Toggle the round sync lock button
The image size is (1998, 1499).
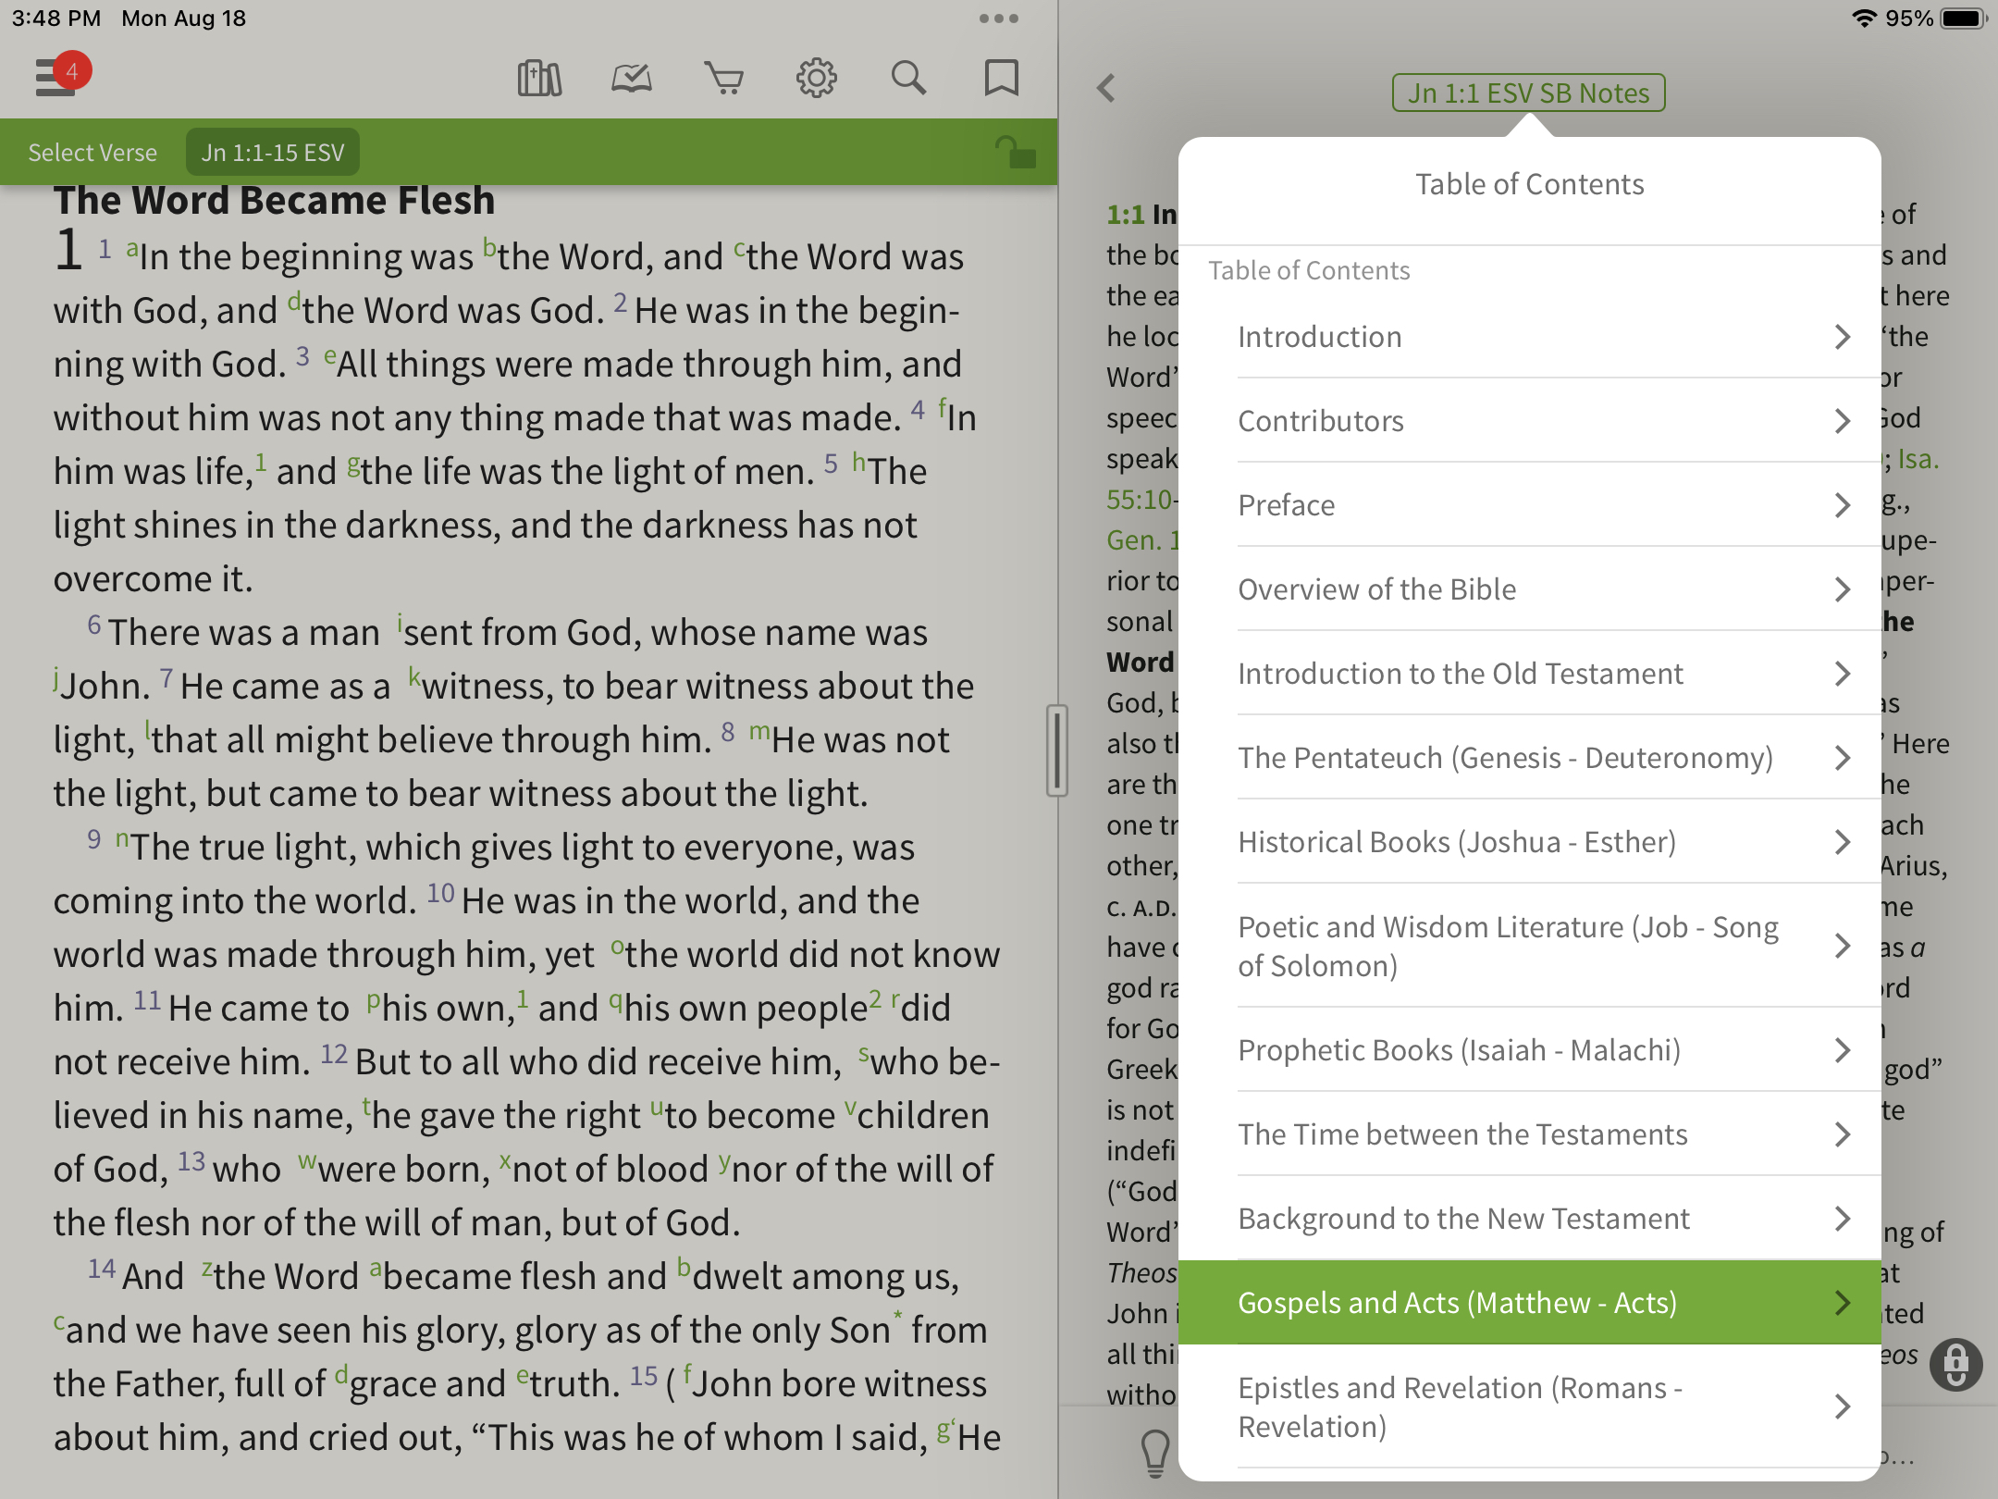(x=1955, y=1365)
